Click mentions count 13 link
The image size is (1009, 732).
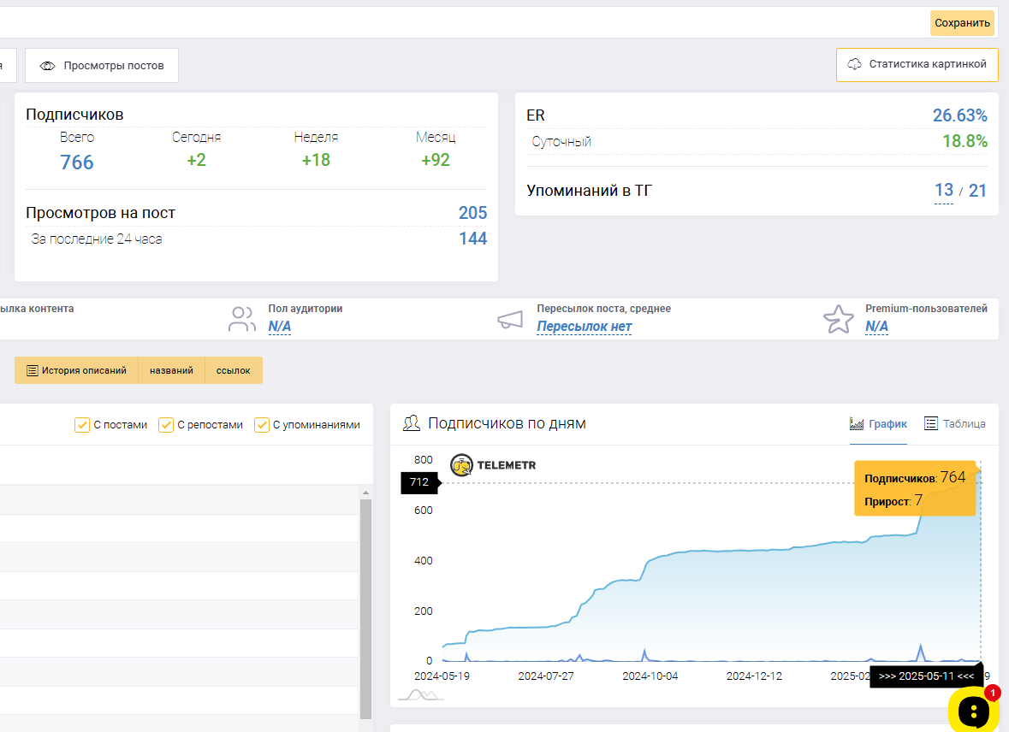(x=943, y=191)
